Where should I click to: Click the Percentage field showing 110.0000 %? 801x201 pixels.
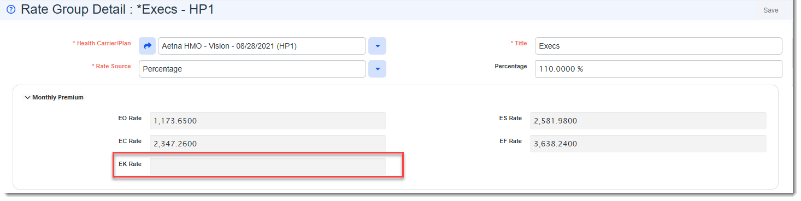[x=658, y=69]
